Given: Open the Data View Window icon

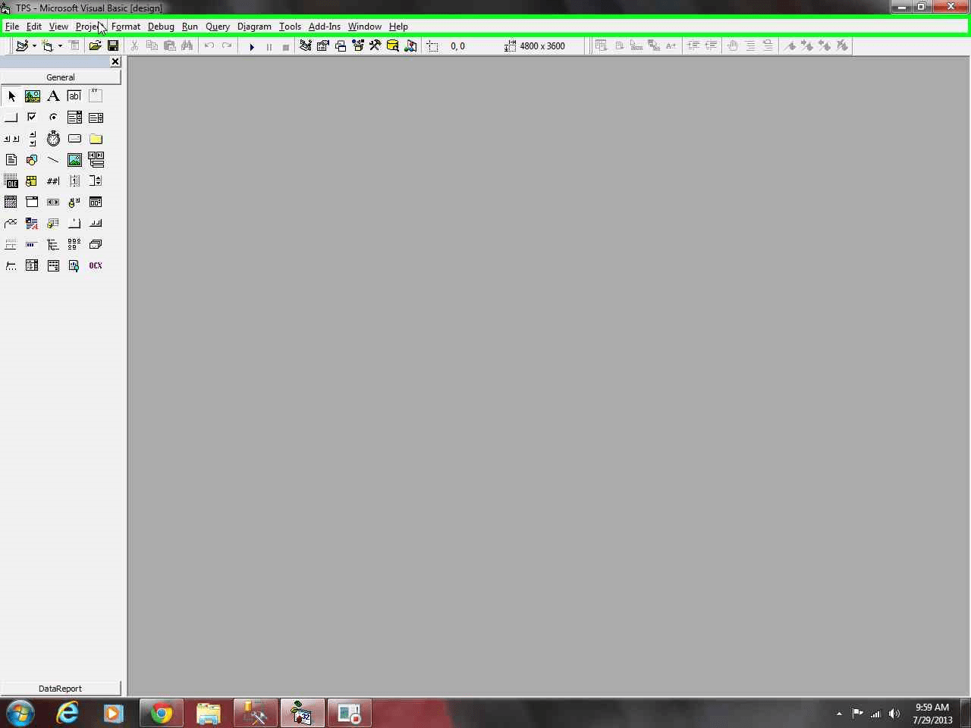Looking at the screenshot, I should pos(393,46).
